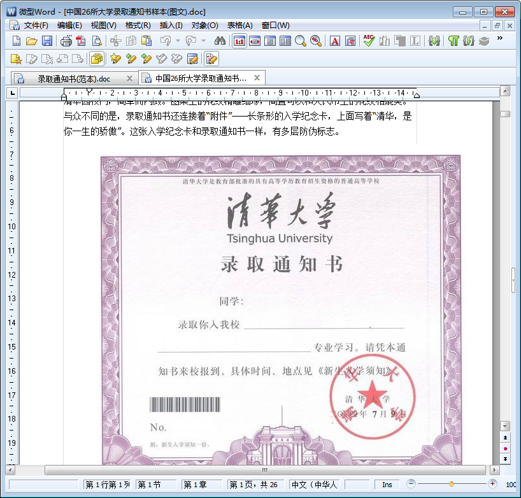
Task: Expand the toolbar overflow chevron
Action: 499,38
